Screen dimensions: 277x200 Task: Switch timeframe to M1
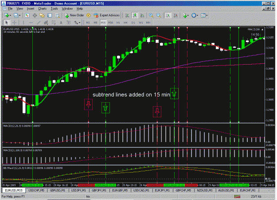[x=88, y=23]
